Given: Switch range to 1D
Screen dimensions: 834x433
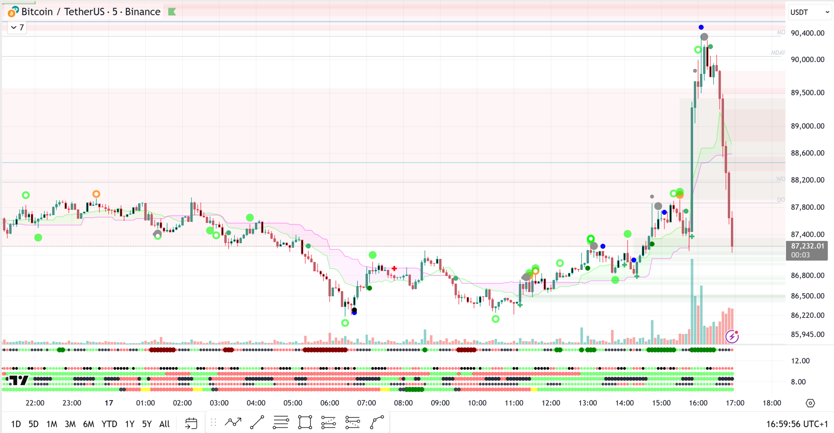Looking at the screenshot, I should (x=16, y=424).
